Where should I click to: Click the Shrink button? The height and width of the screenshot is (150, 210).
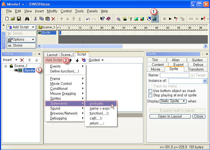[21, 46]
